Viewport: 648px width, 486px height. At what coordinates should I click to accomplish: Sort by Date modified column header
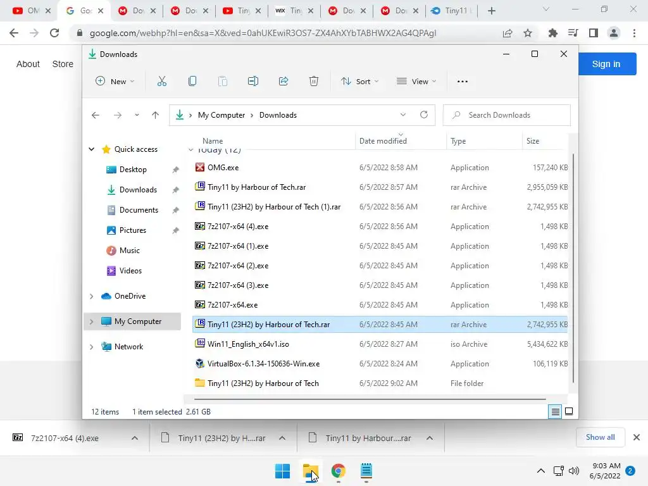383,141
